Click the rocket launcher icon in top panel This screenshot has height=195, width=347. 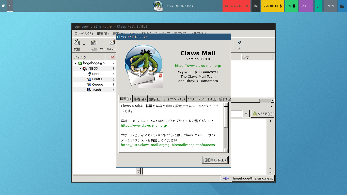click(x=3, y=6)
